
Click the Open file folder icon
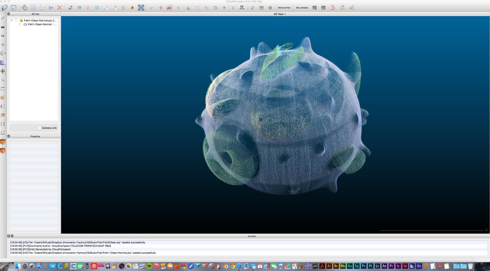[x=4, y=8]
